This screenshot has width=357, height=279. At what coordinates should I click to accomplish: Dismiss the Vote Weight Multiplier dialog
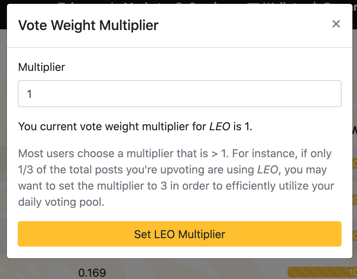click(x=336, y=24)
